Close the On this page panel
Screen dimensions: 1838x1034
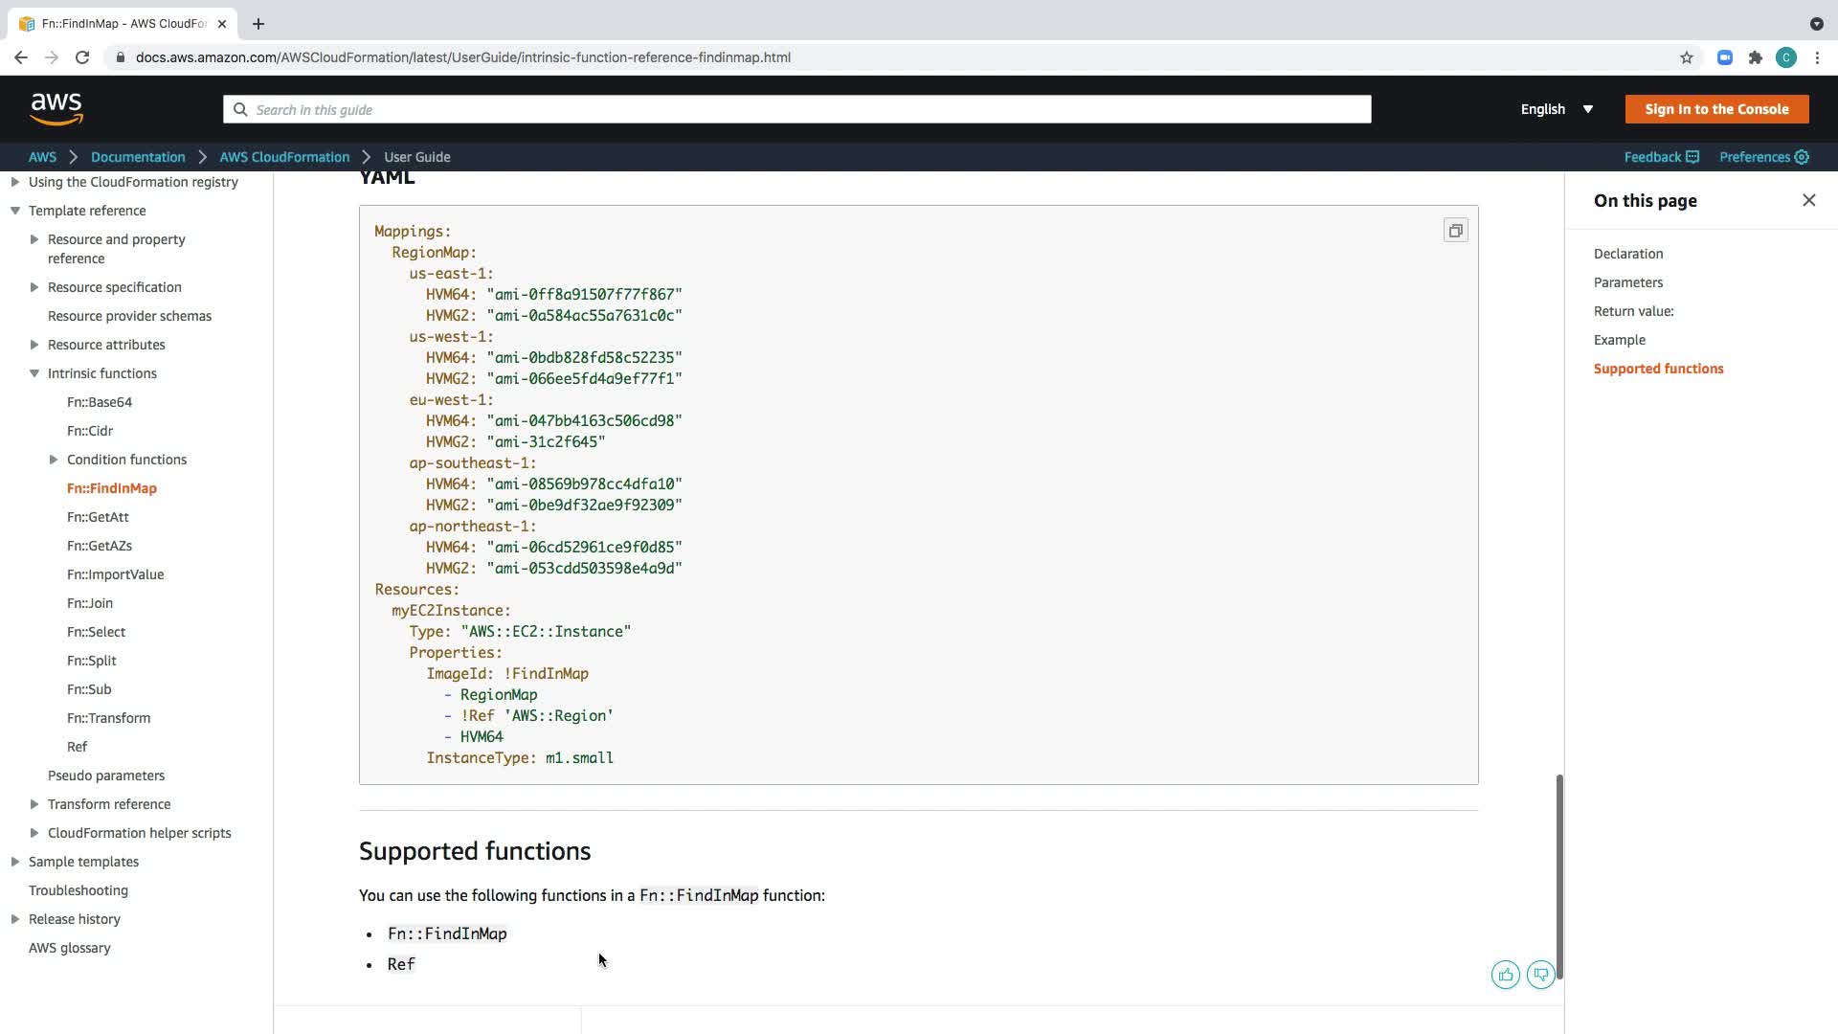[x=1808, y=200]
